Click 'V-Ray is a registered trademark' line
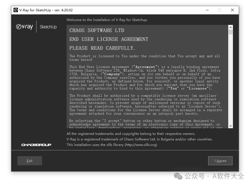Image resolution: width=252 pixels, height=186 pixels. [x=140, y=139]
